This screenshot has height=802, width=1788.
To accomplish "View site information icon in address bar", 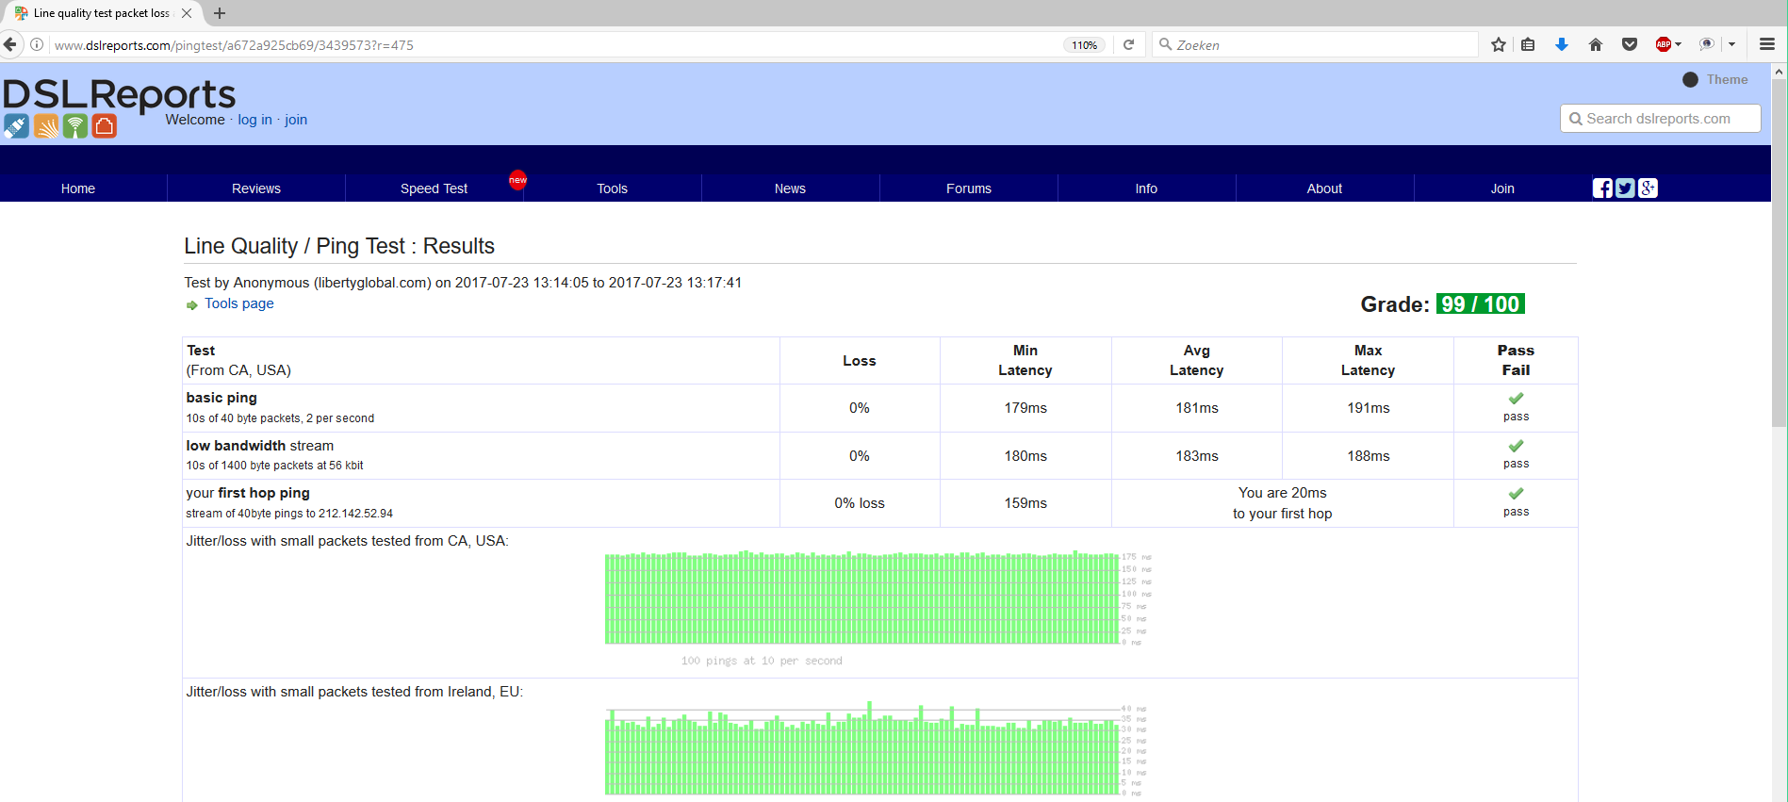I will point(37,44).
